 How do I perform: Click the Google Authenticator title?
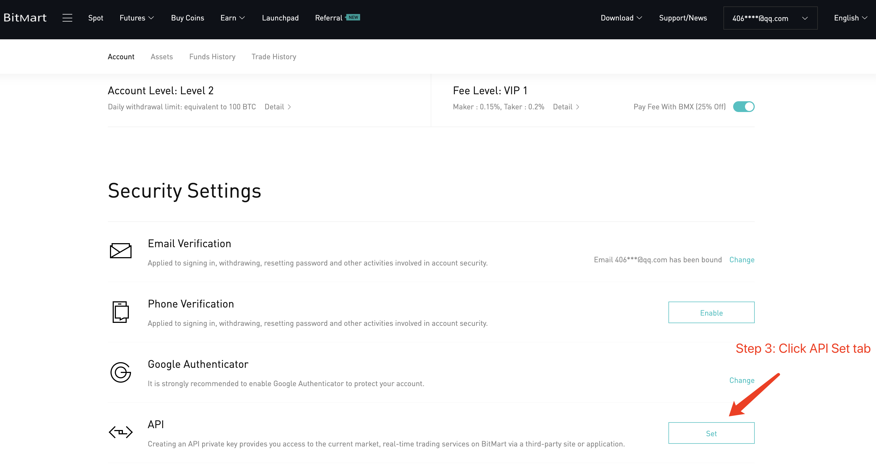198,364
